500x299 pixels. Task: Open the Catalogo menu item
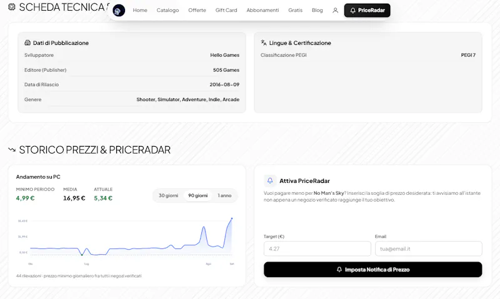[167, 10]
